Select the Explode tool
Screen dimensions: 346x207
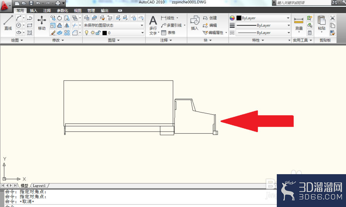click(60, 32)
